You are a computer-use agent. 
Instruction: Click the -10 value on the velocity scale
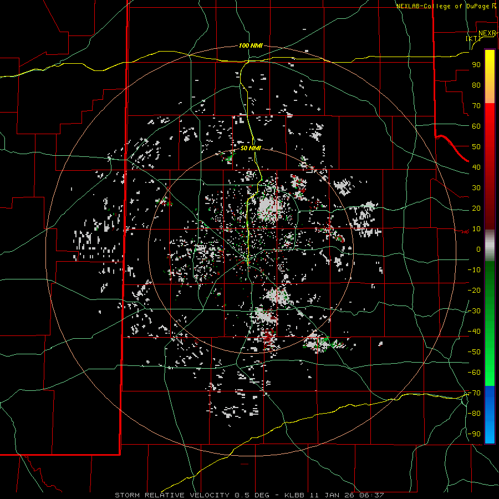(x=474, y=270)
